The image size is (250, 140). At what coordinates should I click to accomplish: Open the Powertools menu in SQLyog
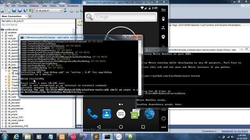(73, 6)
